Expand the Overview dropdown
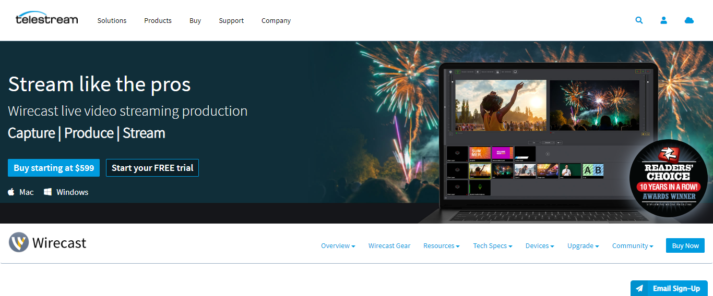Screen dimensions: 713x296 pos(338,246)
